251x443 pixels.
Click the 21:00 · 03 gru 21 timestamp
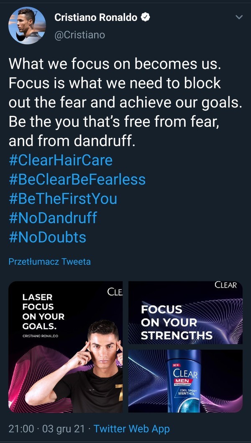(x=46, y=429)
